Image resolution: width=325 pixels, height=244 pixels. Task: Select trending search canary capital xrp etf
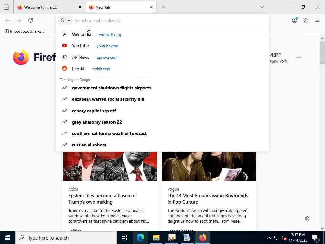pyautogui.click(x=162, y=111)
